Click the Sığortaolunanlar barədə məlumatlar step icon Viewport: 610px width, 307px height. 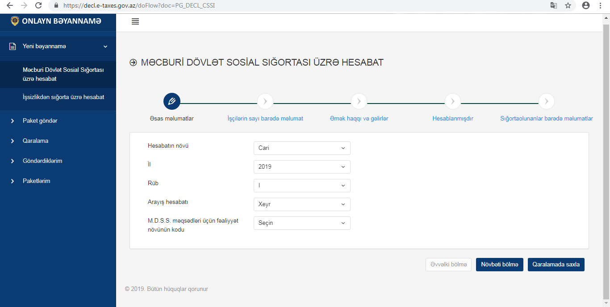pyautogui.click(x=546, y=101)
